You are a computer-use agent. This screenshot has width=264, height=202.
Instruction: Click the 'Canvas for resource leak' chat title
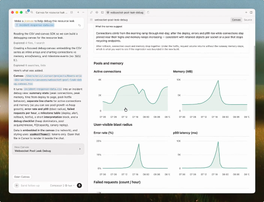pyautogui.click(x=52, y=13)
